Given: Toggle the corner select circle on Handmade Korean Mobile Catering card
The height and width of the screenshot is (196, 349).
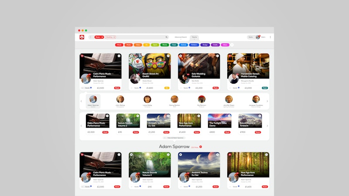Looking at the screenshot, I should coord(267,56).
